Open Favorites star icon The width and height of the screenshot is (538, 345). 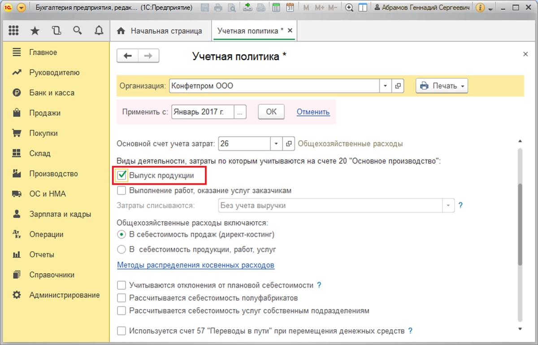coord(35,31)
